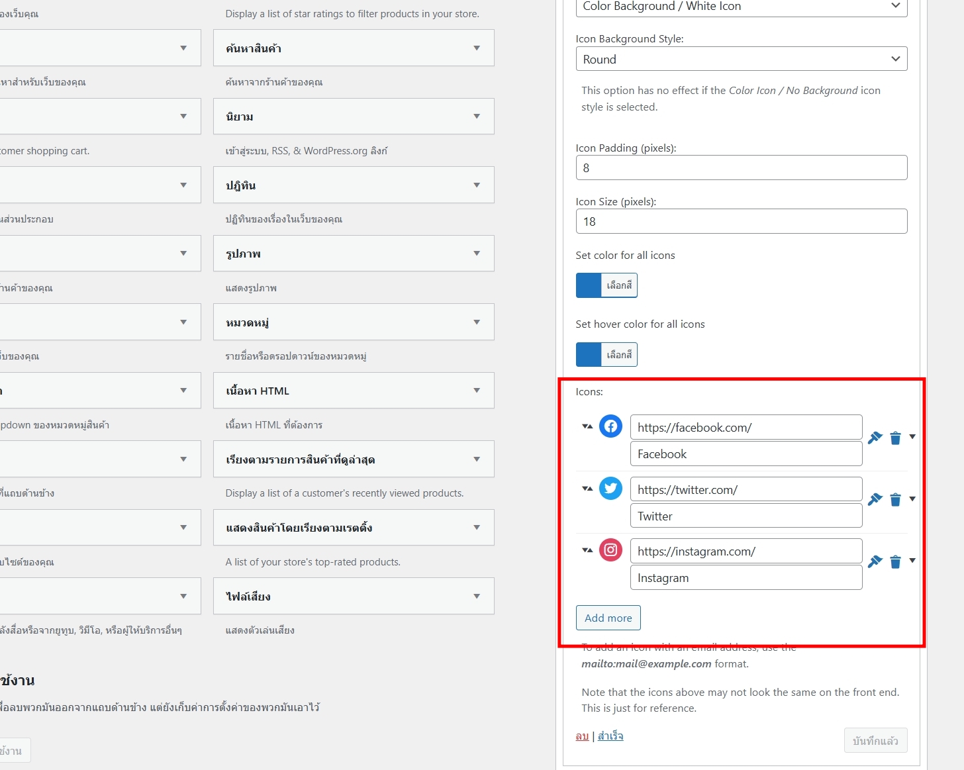964x770 pixels.
Task: Delete the Instagram icon with trash button
Action: tap(895, 562)
